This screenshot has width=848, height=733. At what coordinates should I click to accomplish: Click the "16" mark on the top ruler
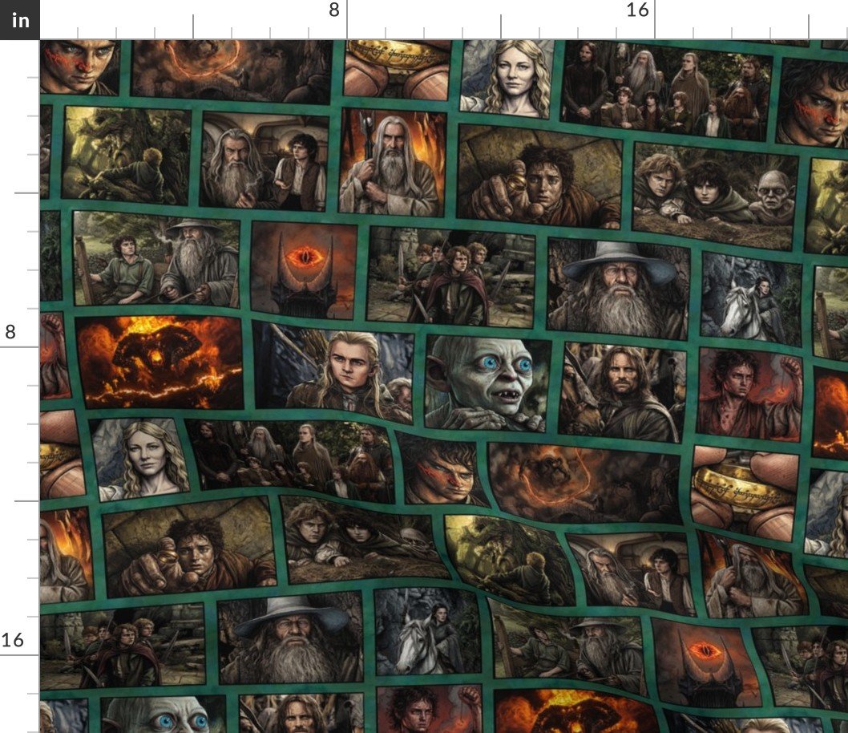(637, 10)
